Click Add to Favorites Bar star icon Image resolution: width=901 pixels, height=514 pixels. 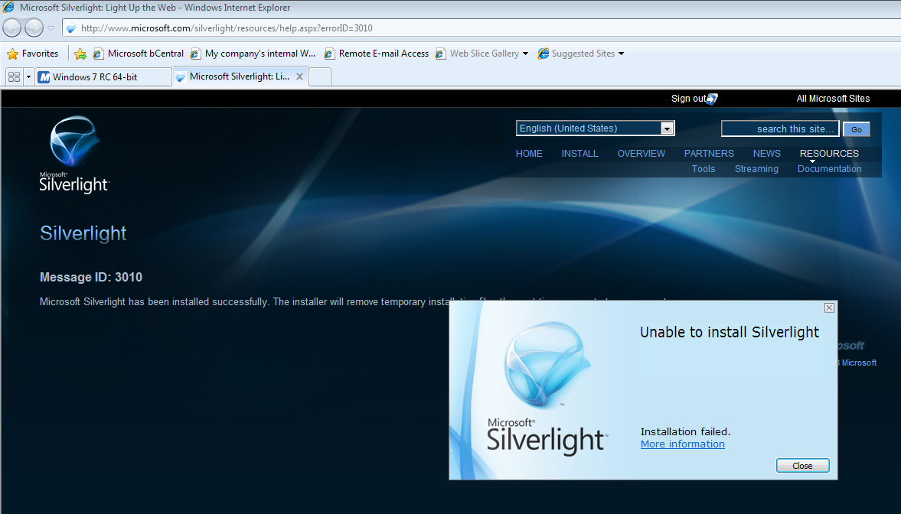pyautogui.click(x=80, y=54)
